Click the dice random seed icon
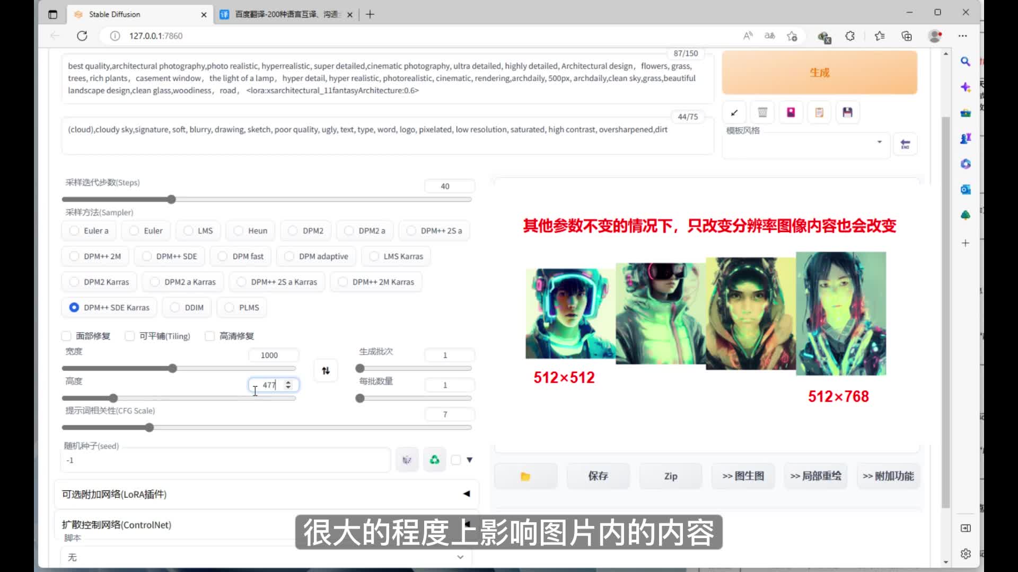This screenshot has height=572, width=1018. coord(407,460)
